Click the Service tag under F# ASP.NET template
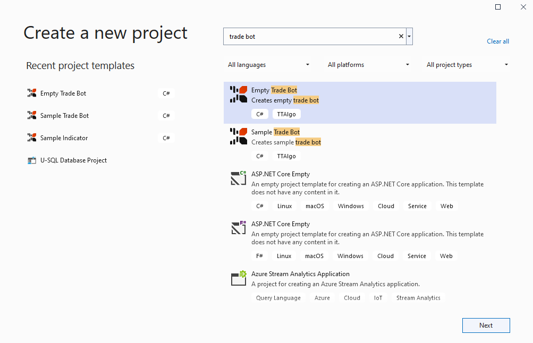The image size is (533, 343). 417,256
